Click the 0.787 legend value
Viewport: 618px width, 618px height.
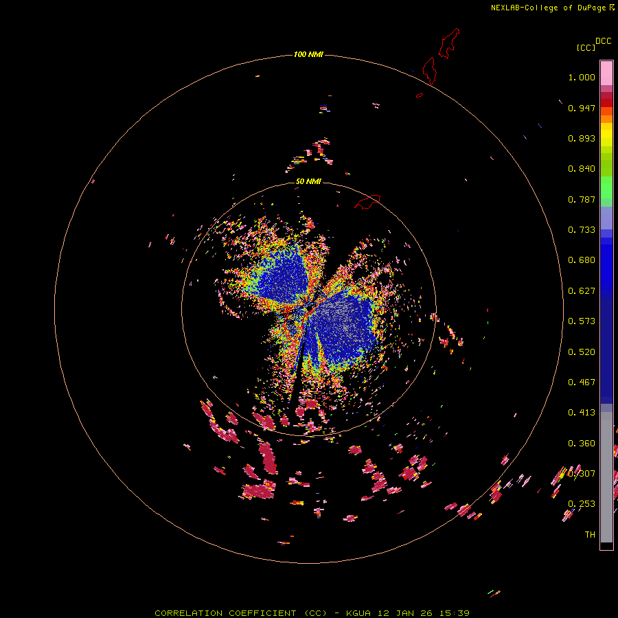coord(582,199)
